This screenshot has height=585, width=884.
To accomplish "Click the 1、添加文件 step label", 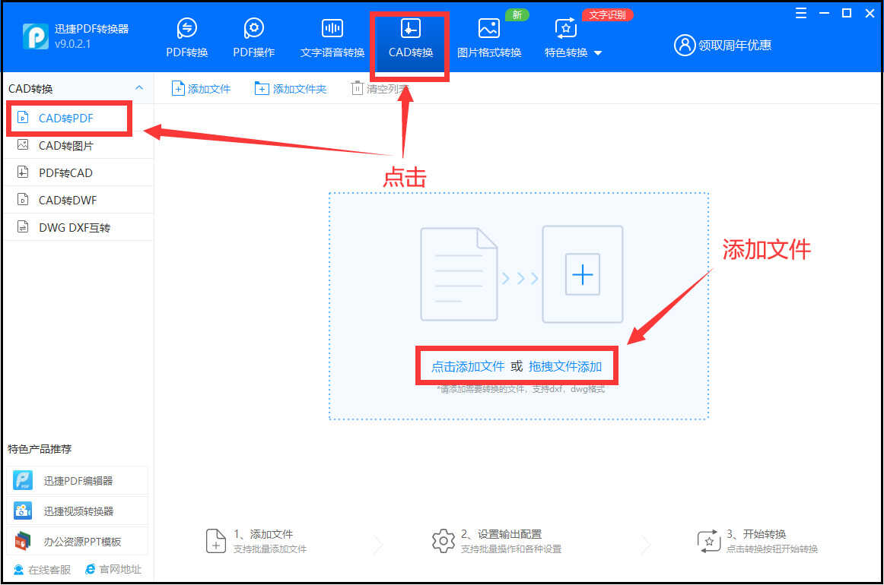I will (x=263, y=534).
